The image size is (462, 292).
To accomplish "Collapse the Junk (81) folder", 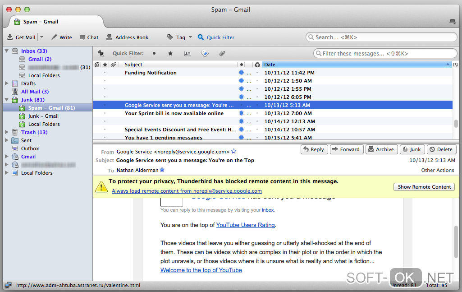I will point(7,100).
